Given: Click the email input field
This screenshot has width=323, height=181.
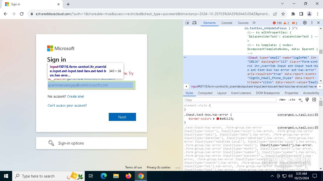Looking at the screenshot, I should (92, 85).
